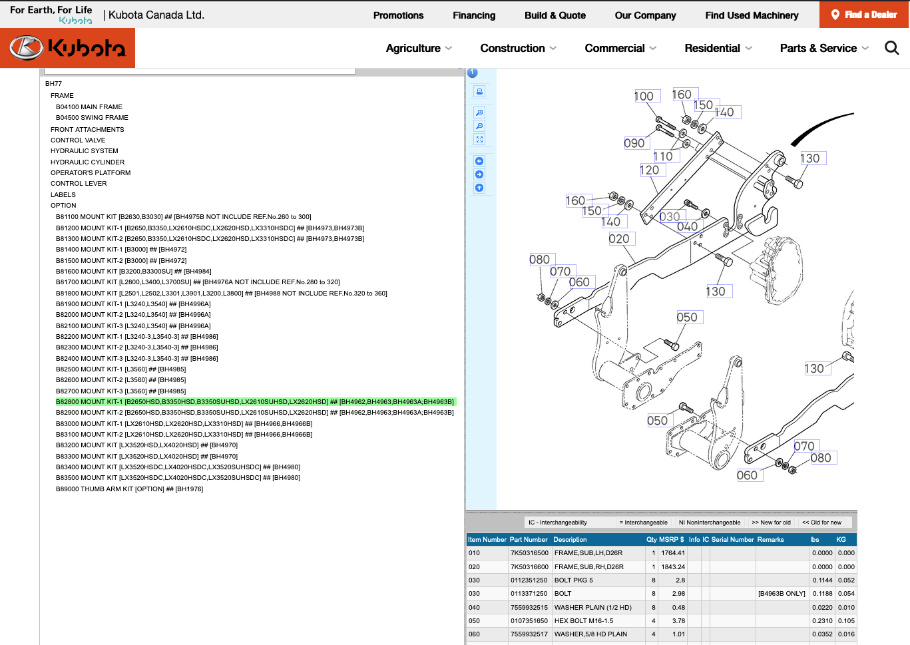Screen dimensions: 910x645
Task: Expand the Agriculture menu
Action: click(419, 48)
